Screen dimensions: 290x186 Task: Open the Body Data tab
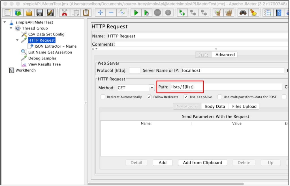[215, 106]
